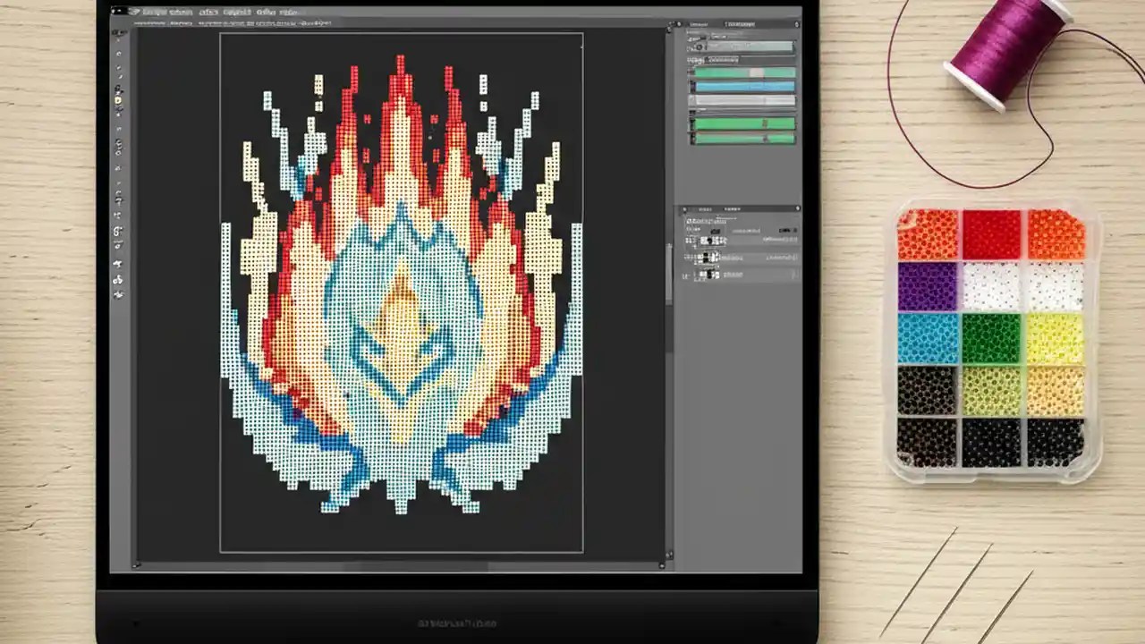Click the application logo icon in the title bar
This screenshot has height=644, width=1145.
pyautogui.click(x=134, y=12)
